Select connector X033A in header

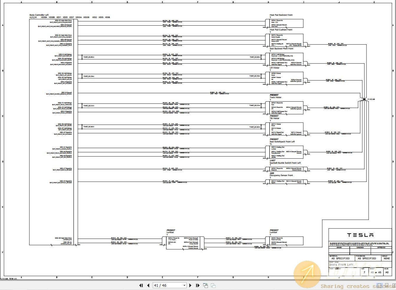78,17
